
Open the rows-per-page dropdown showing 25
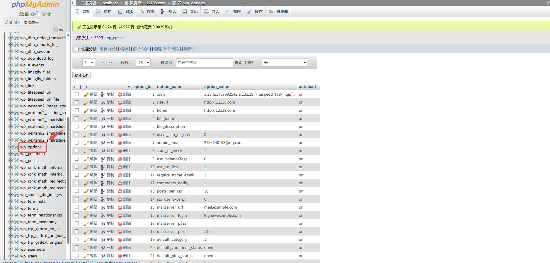143,63
